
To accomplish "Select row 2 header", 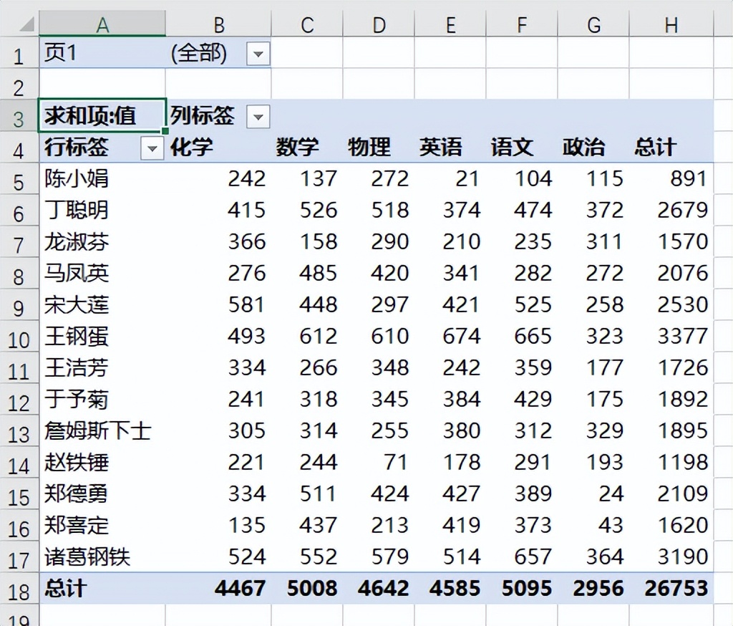I will click(x=19, y=85).
